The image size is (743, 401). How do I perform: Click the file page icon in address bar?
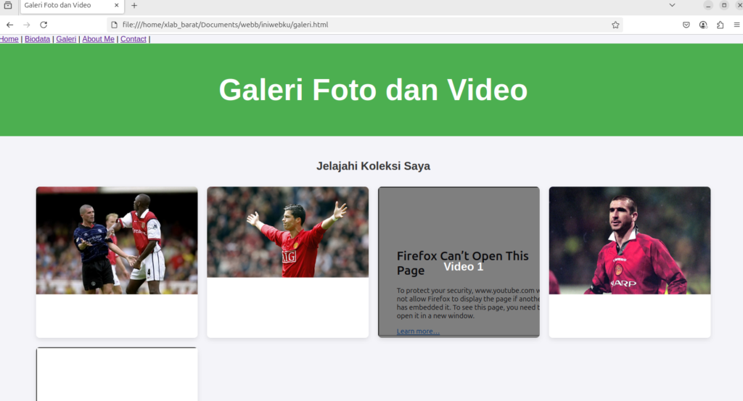[x=114, y=25]
